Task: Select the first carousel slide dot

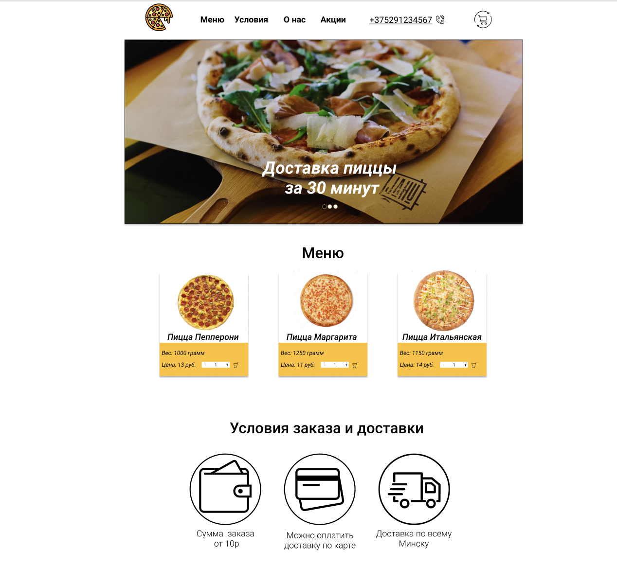Action: pos(325,207)
